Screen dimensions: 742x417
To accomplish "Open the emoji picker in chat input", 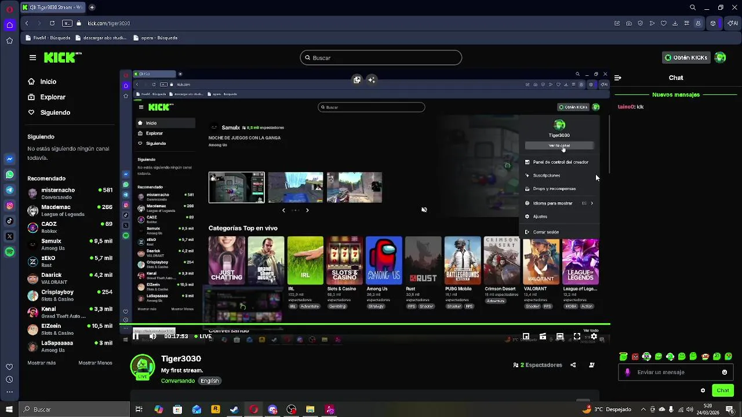I will coord(725,372).
